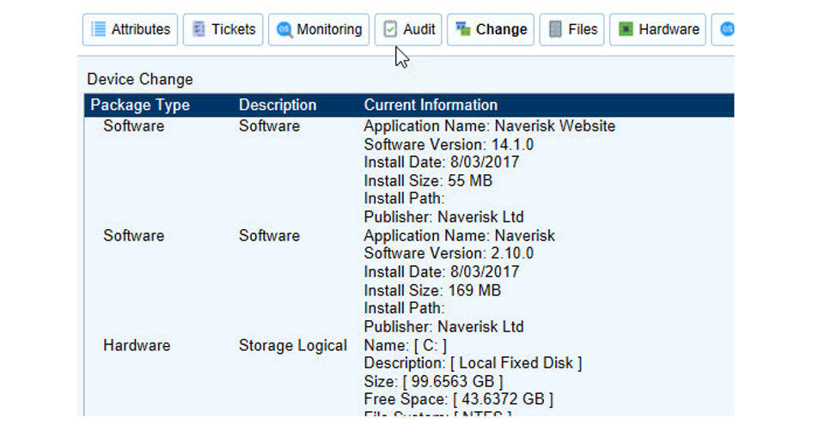Switch to the Audit tab label

tap(419, 29)
